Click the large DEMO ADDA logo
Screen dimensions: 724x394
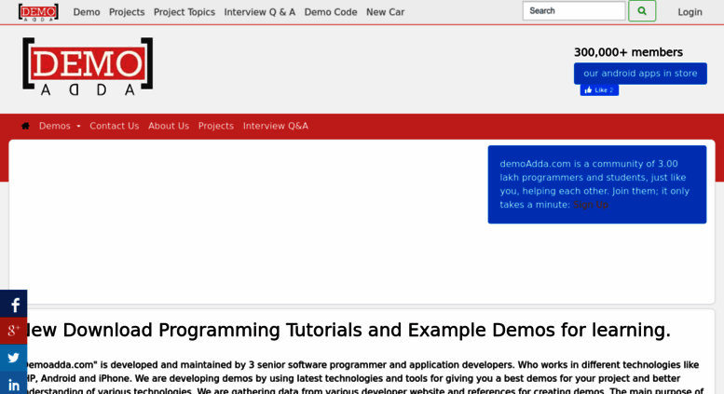point(88,66)
